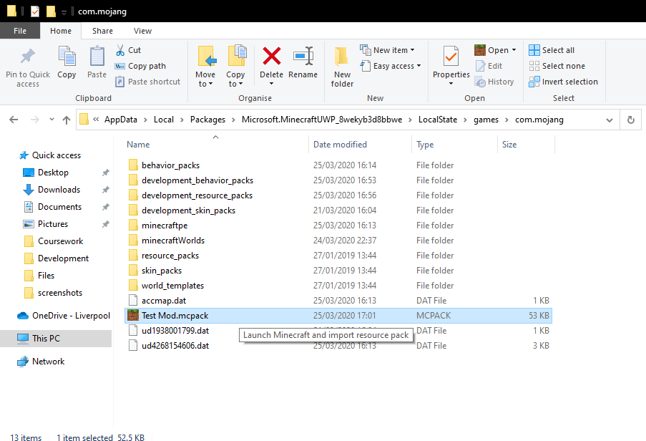Open recent locations dropdown arrow

[52, 120]
